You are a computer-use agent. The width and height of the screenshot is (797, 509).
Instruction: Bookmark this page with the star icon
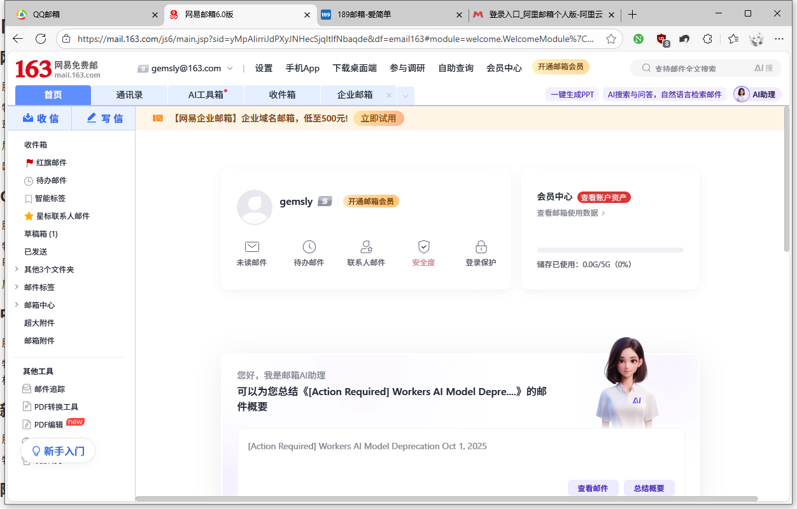611,39
